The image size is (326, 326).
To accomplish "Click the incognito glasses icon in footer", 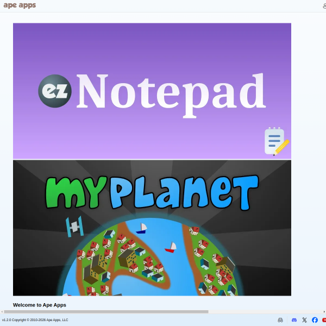I will [280, 320].
